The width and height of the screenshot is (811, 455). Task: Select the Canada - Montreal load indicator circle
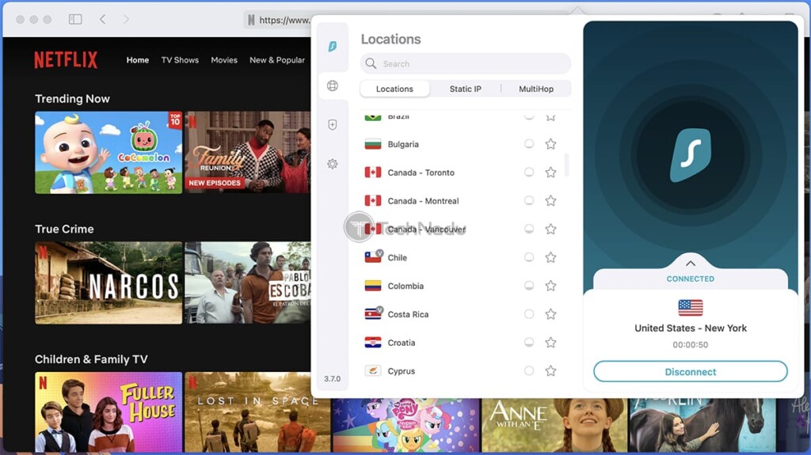tap(528, 201)
